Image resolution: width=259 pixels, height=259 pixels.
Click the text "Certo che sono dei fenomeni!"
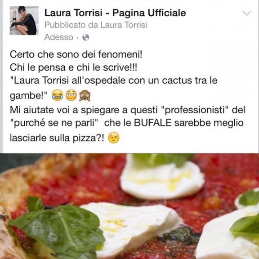(76, 54)
